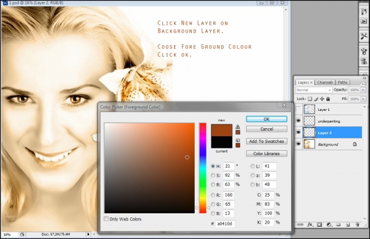Open the blend mode Normal dropdown
This screenshot has height=239, width=370.
click(314, 90)
